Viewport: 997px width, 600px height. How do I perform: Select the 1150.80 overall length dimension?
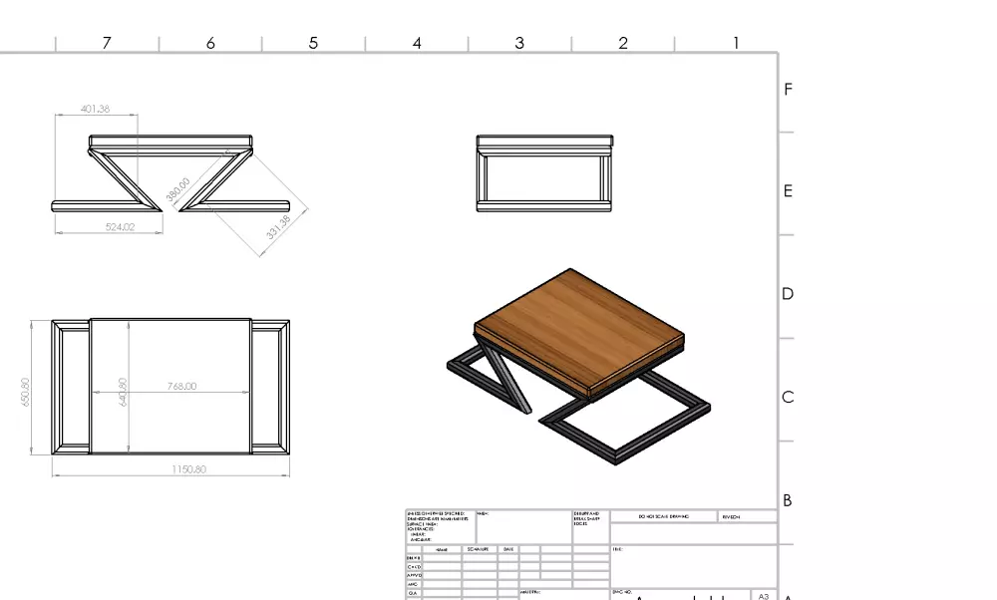click(188, 469)
